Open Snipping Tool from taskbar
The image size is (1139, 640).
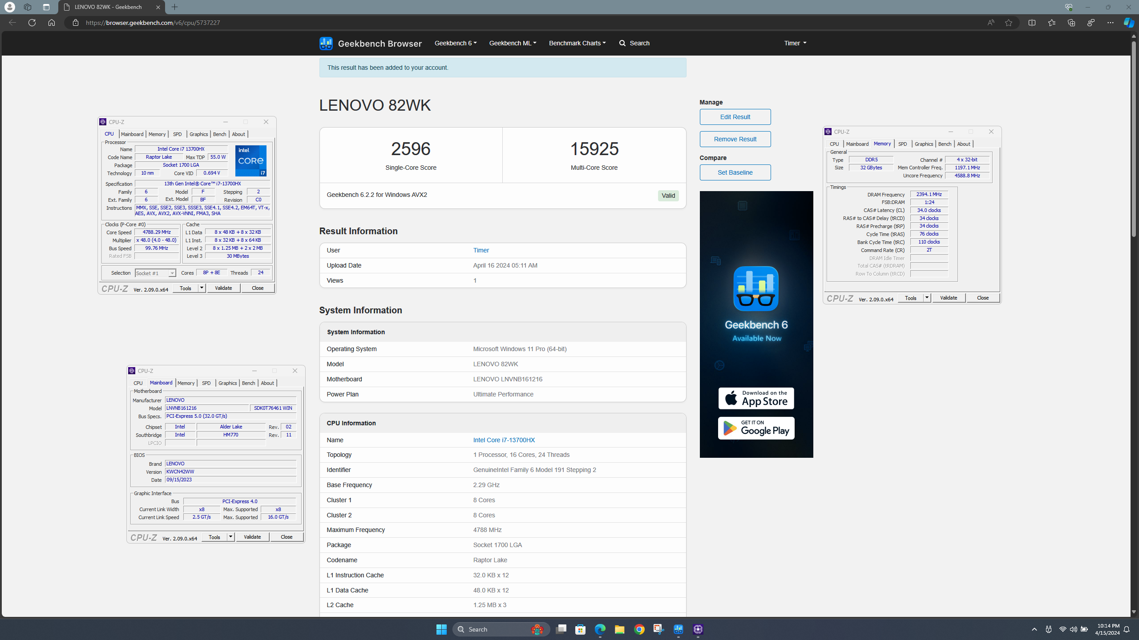[658, 629]
